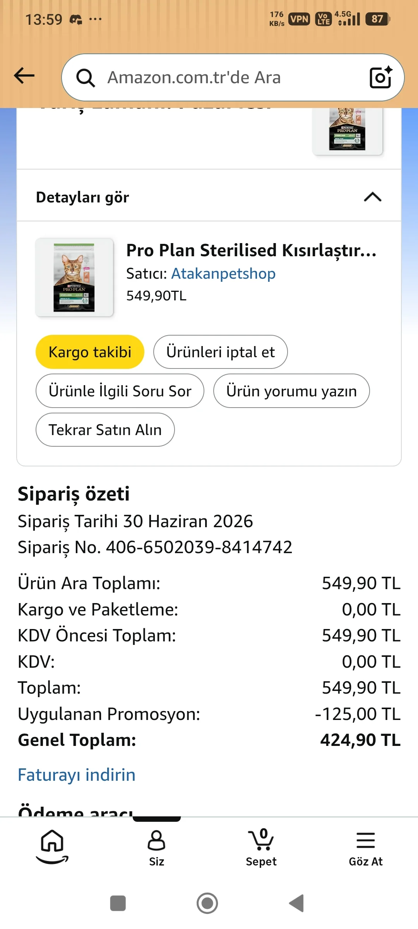This screenshot has height=929, width=418.
Task: Click the Faturayı indirin link
Action: (77, 775)
